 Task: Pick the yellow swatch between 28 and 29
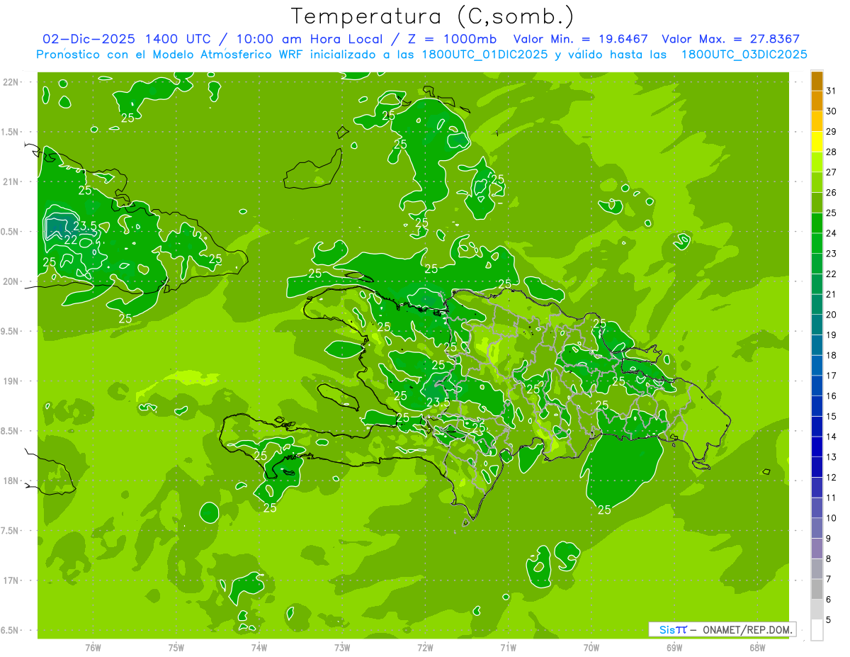[817, 142]
